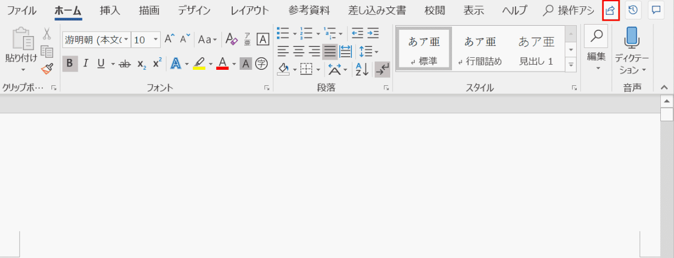Click the ruby phonetic guide icon

pos(248,39)
